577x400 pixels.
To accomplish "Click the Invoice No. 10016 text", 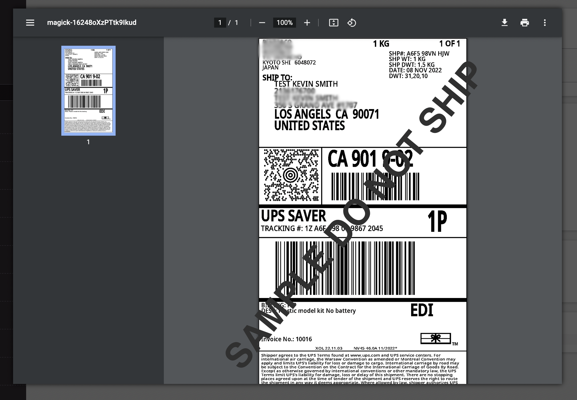I will coord(286,339).
